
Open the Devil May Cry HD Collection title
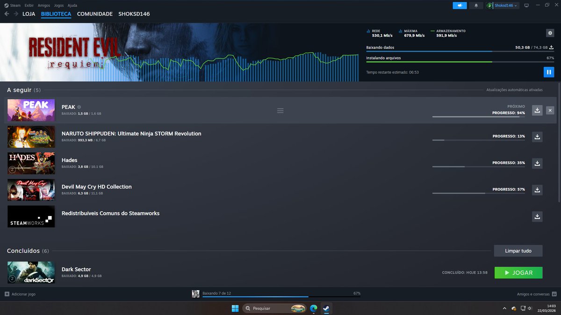pos(97,187)
